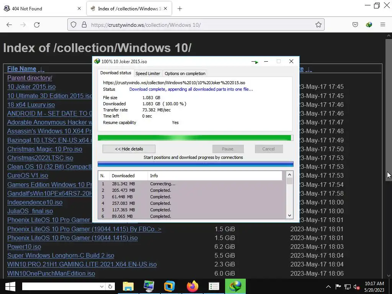
Task: Open the shield tracking protection icon
Action: [x=73, y=24]
